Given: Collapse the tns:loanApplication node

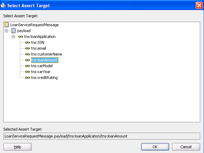Looking at the screenshot, I should pos(13,37).
